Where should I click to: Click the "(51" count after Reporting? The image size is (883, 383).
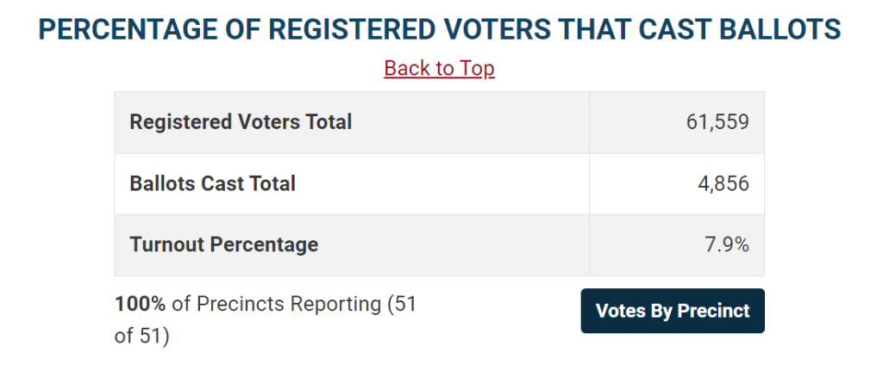[x=402, y=305]
